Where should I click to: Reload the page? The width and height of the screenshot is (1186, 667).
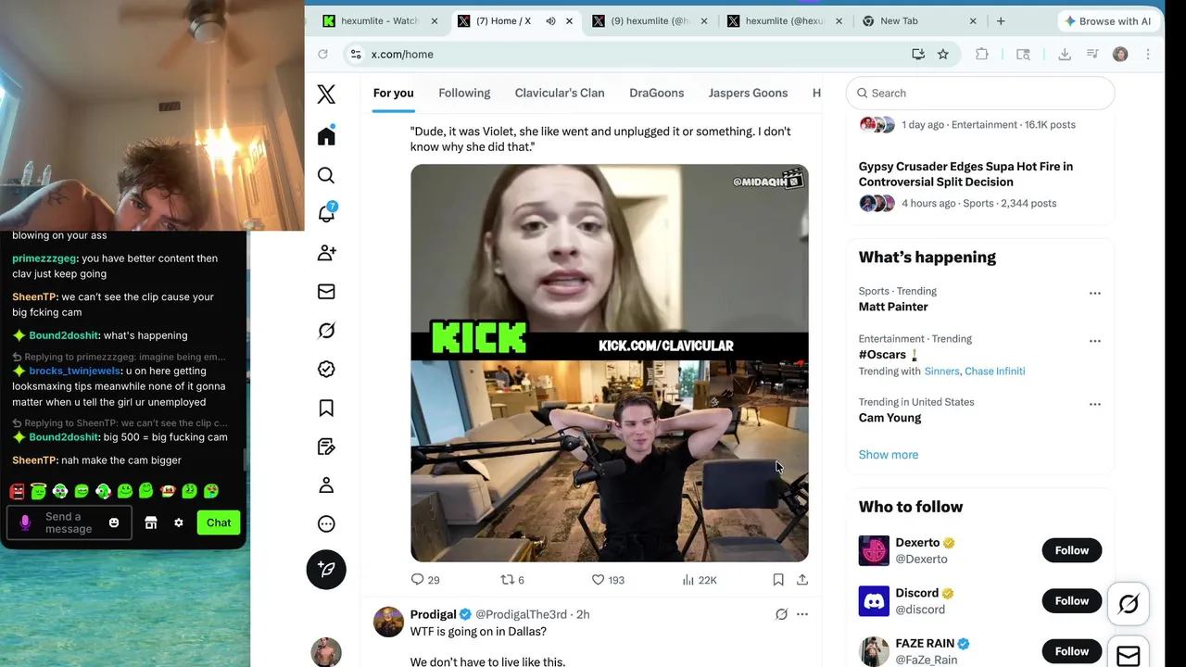pos(322,54)
